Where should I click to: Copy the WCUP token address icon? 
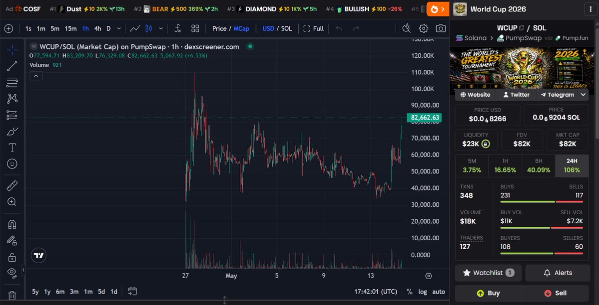(522, 28)
